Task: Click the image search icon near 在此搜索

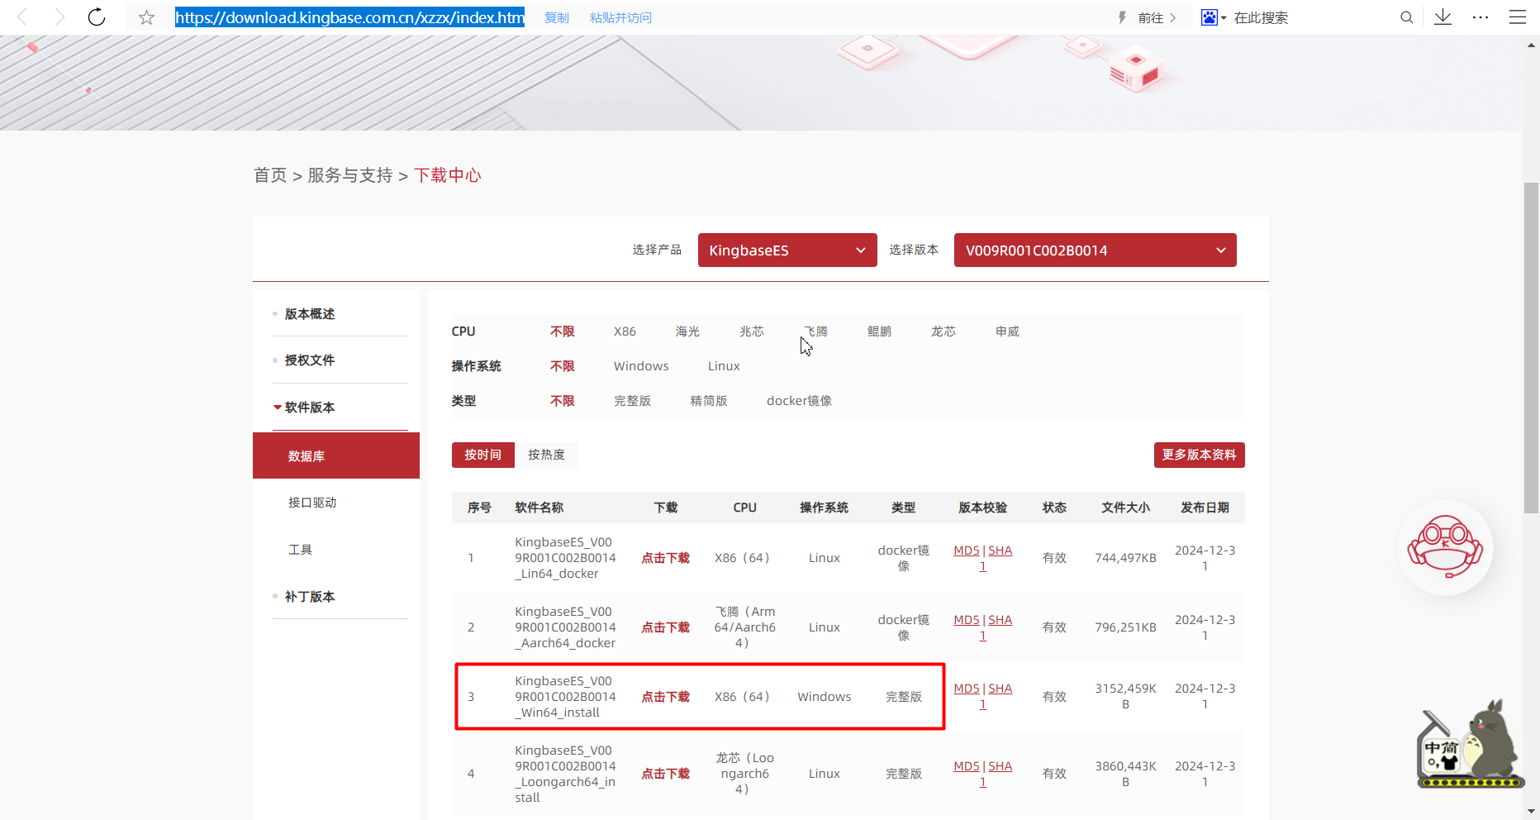Action: [x=1210, y=17]
